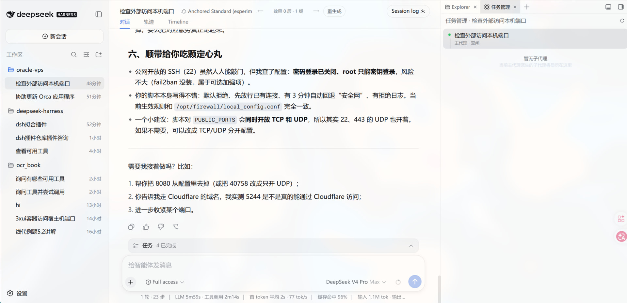
Task: Switch to the 轨迹 tab
Action: (x=149, y=22)
